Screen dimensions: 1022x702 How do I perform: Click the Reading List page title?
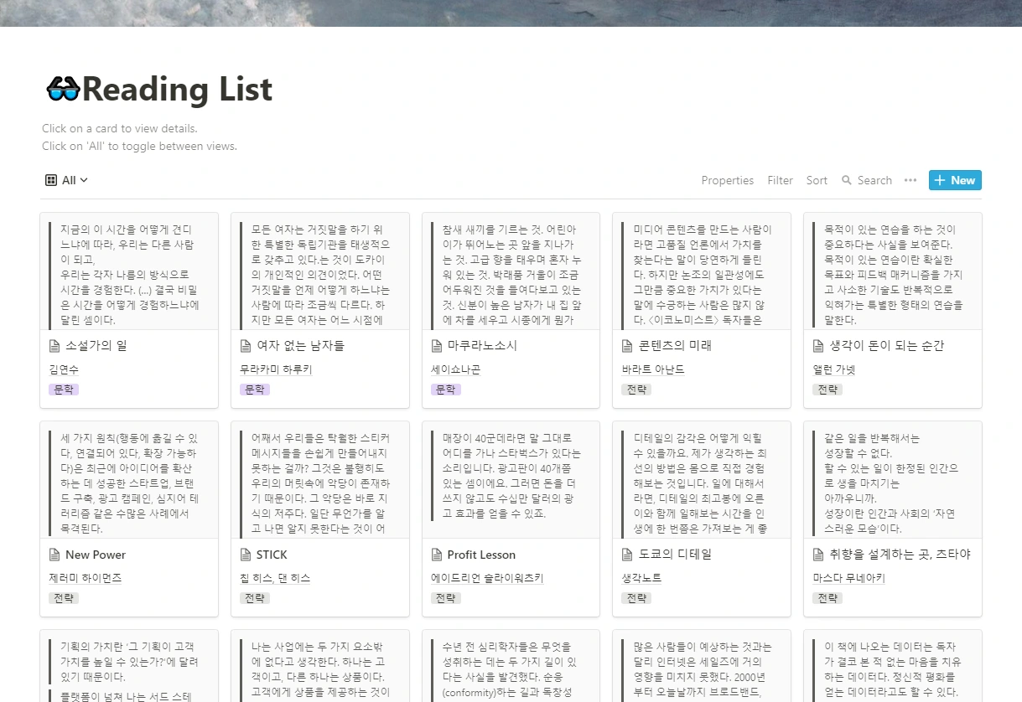tap(177, 89)
